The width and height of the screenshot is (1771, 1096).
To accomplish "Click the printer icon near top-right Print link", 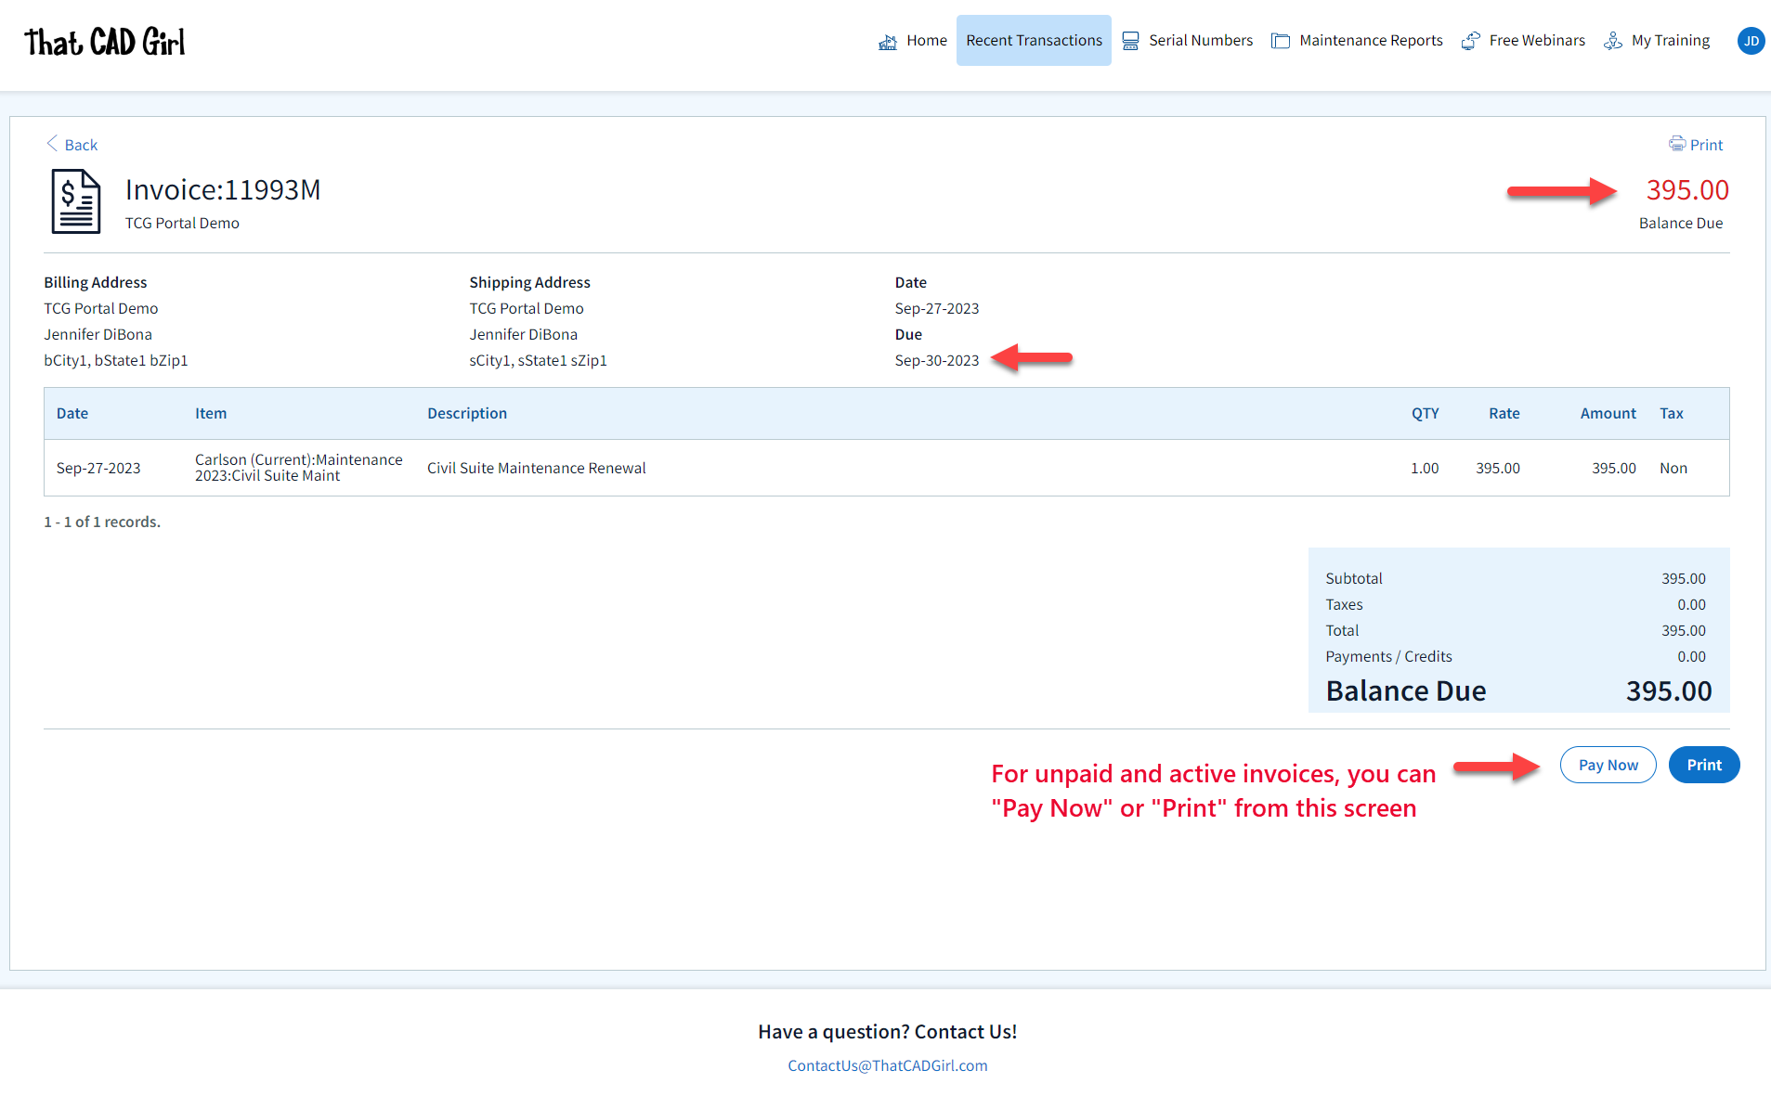I will pyautogui.click(x=1677, y=144).
